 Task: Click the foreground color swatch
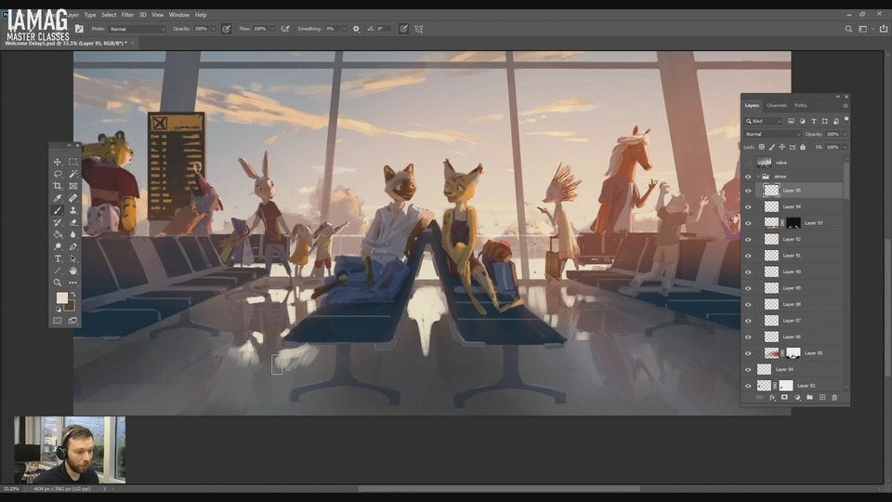(x=61, y=298)
